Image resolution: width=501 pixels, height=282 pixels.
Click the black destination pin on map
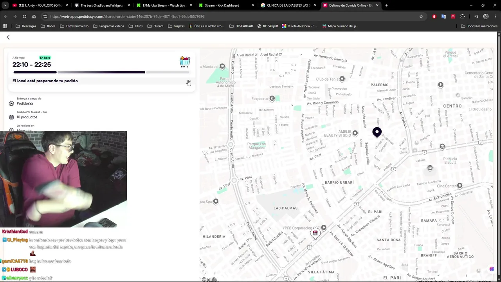(x=377, y=132)
